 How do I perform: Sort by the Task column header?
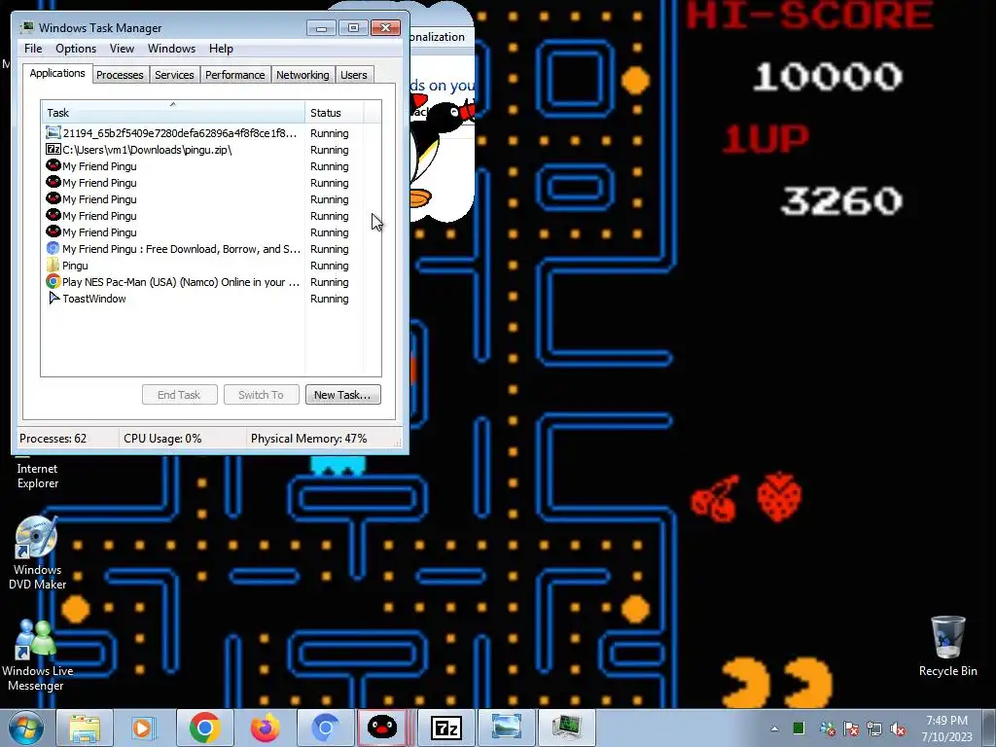pyautogui.click(x=173, y=113)
